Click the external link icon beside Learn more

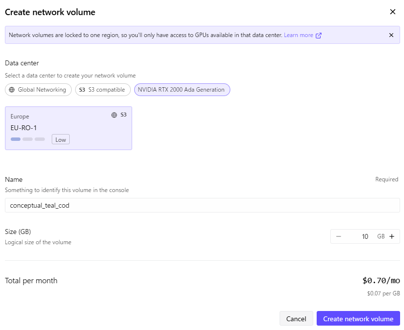[319, 35]
